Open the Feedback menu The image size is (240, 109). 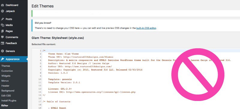coord(11,43)
